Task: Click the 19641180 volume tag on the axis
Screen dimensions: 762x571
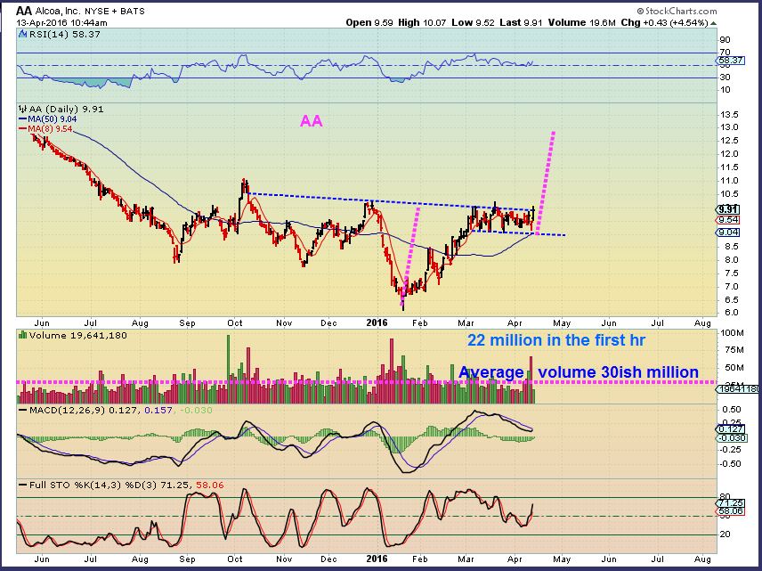Action: pos(738,389)
